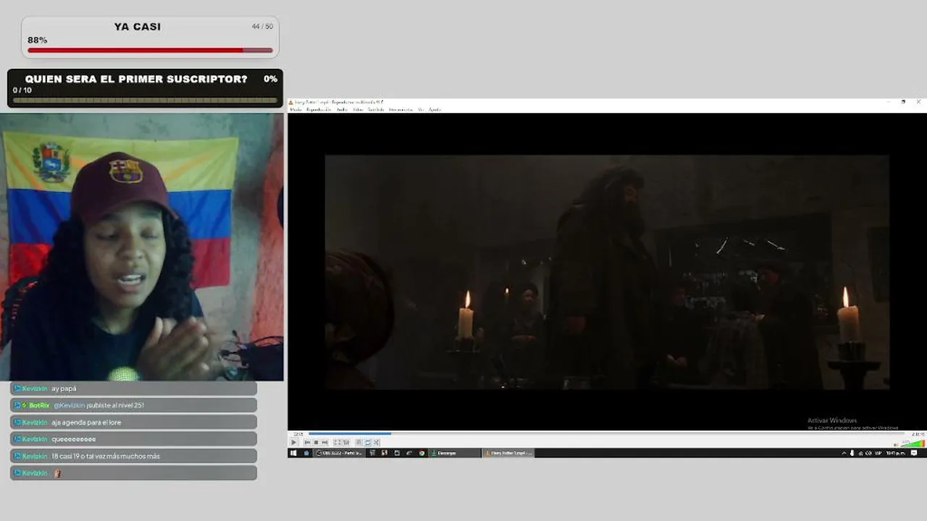Open the VLC Herramientas menu

[x=400, y=110]
